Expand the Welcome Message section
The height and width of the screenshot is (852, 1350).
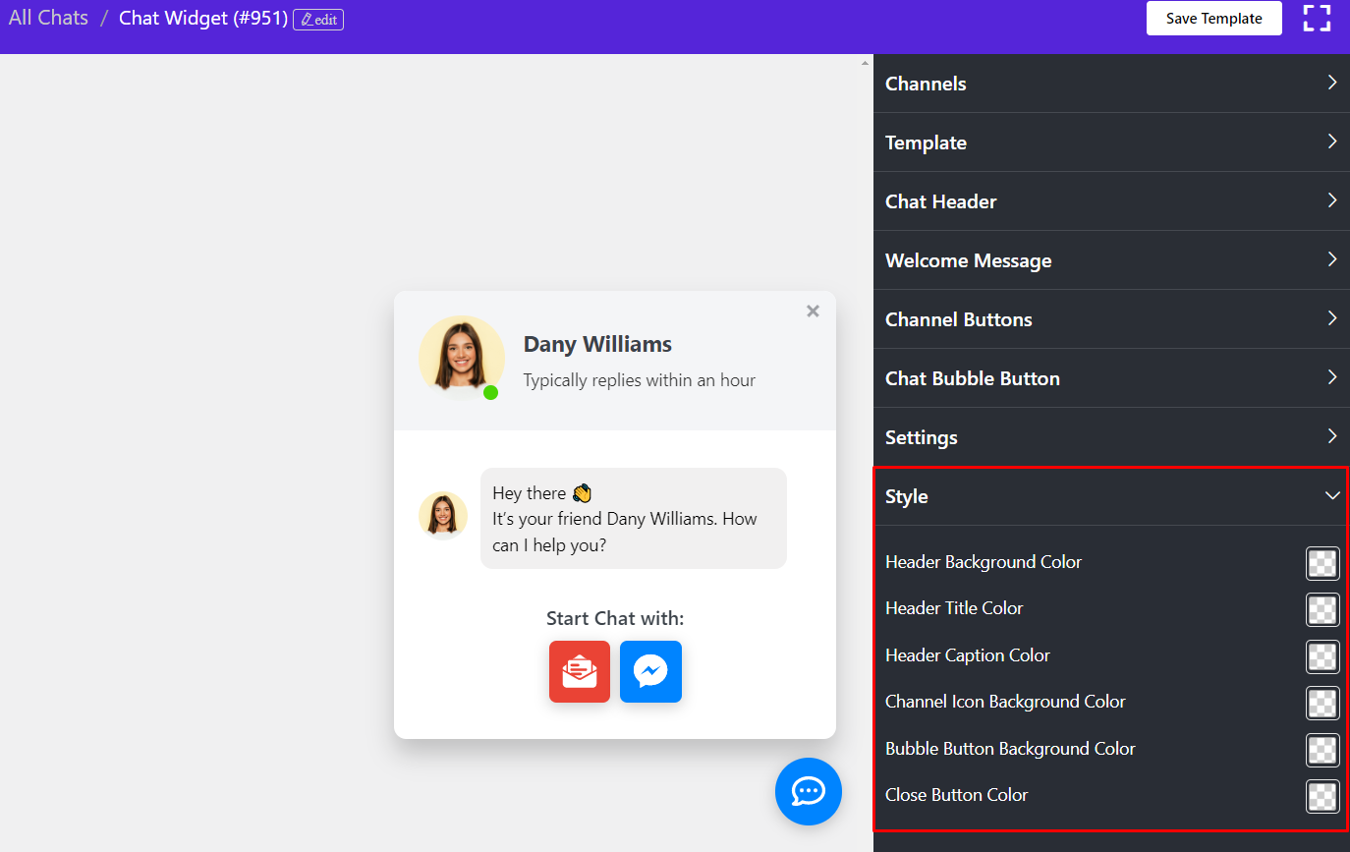(x=1110, y=260)
